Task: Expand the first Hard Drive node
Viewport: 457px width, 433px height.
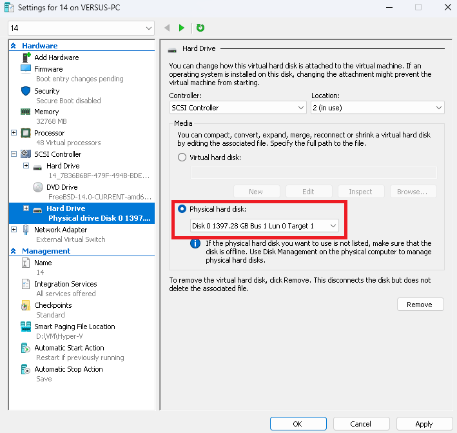Action: 26,166
